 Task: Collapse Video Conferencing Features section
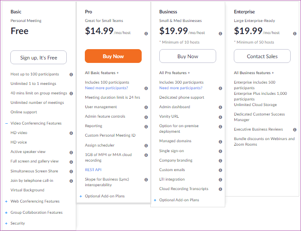[6, 123]
